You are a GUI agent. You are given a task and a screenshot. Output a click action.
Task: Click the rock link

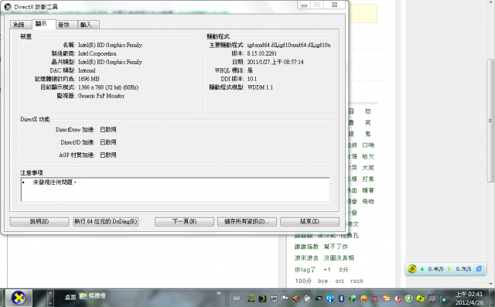[357, 281]
